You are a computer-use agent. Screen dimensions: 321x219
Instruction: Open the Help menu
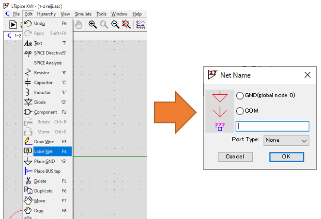tap(137, 14)
